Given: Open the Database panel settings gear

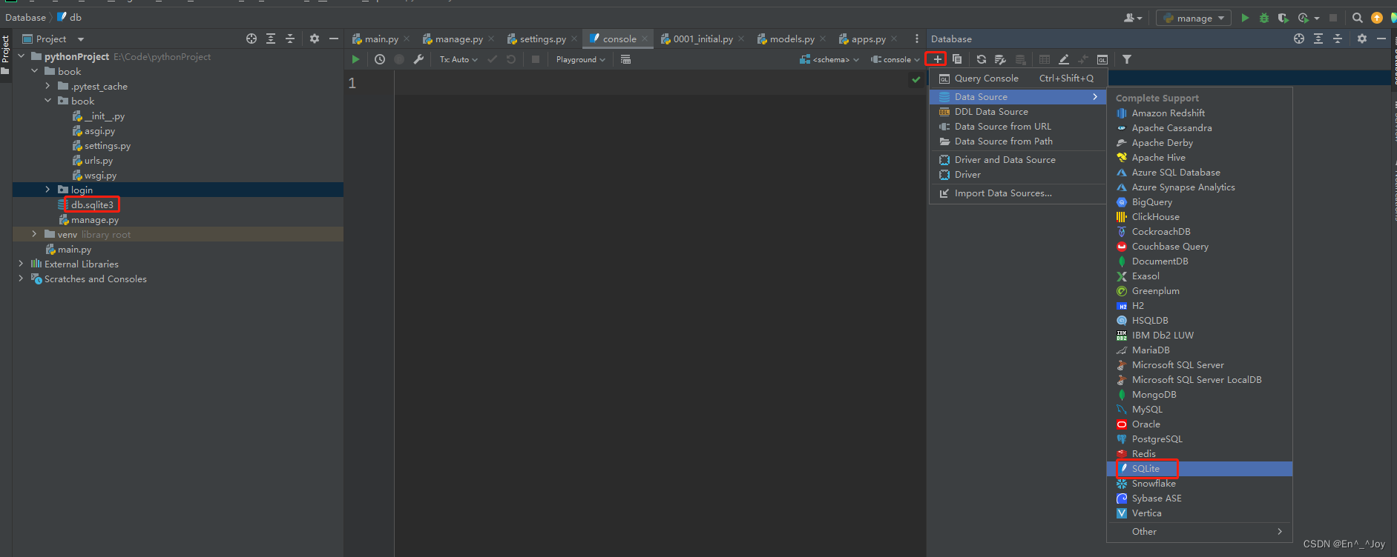Looking at the screenshot, I should click(1362, 39).
